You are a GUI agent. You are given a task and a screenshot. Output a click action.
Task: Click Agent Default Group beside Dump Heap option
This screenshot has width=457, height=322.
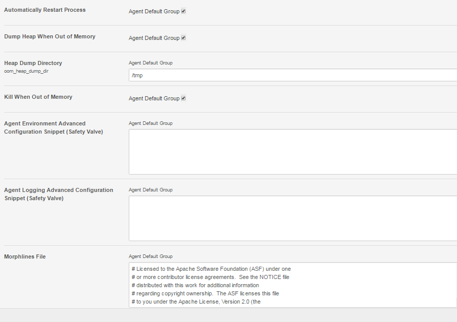[154, 38]
